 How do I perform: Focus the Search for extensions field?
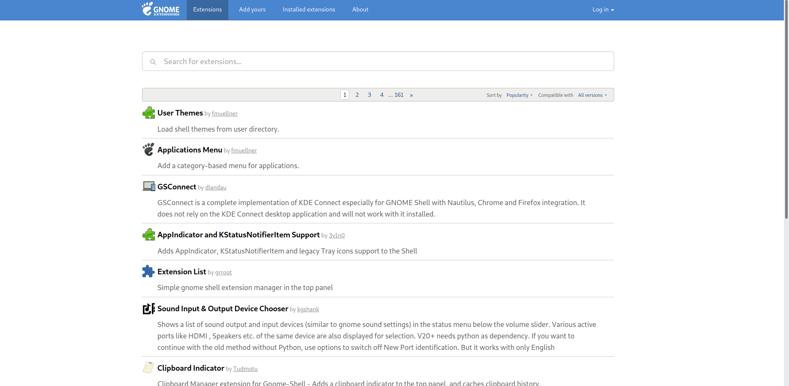coord(378,61)
